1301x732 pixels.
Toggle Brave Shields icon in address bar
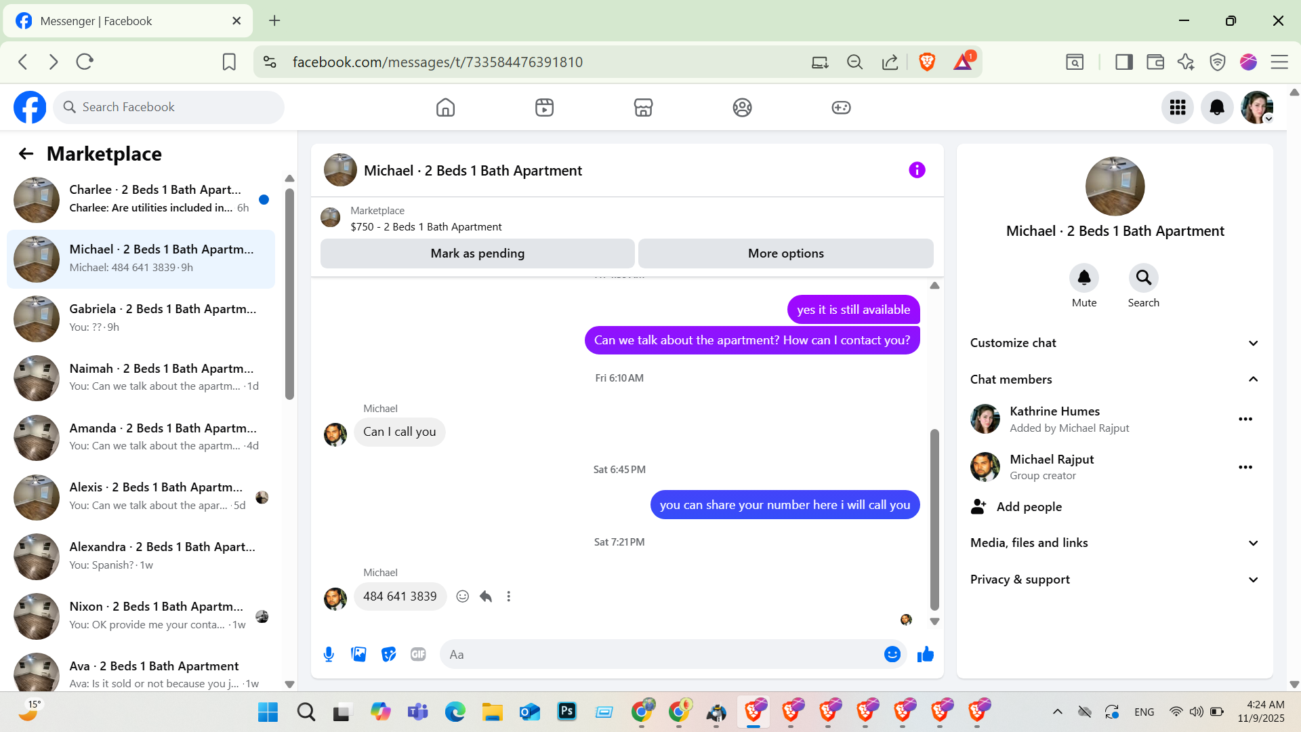coord(927,62)
